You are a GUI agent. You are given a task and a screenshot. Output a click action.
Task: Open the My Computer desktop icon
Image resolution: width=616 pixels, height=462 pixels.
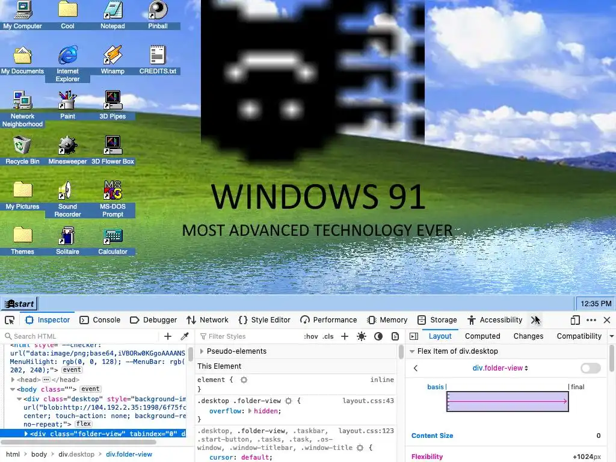click(x=22, y=14)
